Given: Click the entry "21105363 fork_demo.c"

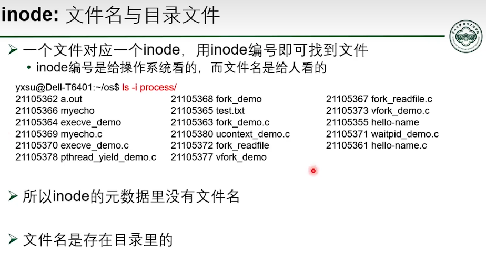Looking at the screenshot, I should tap(220, 122).
